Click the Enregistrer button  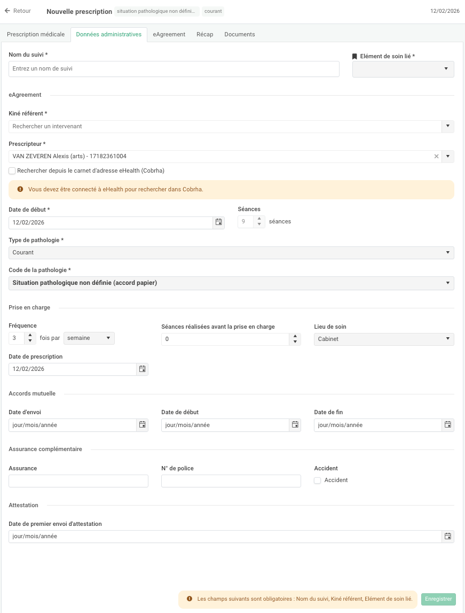click(438, 599)
